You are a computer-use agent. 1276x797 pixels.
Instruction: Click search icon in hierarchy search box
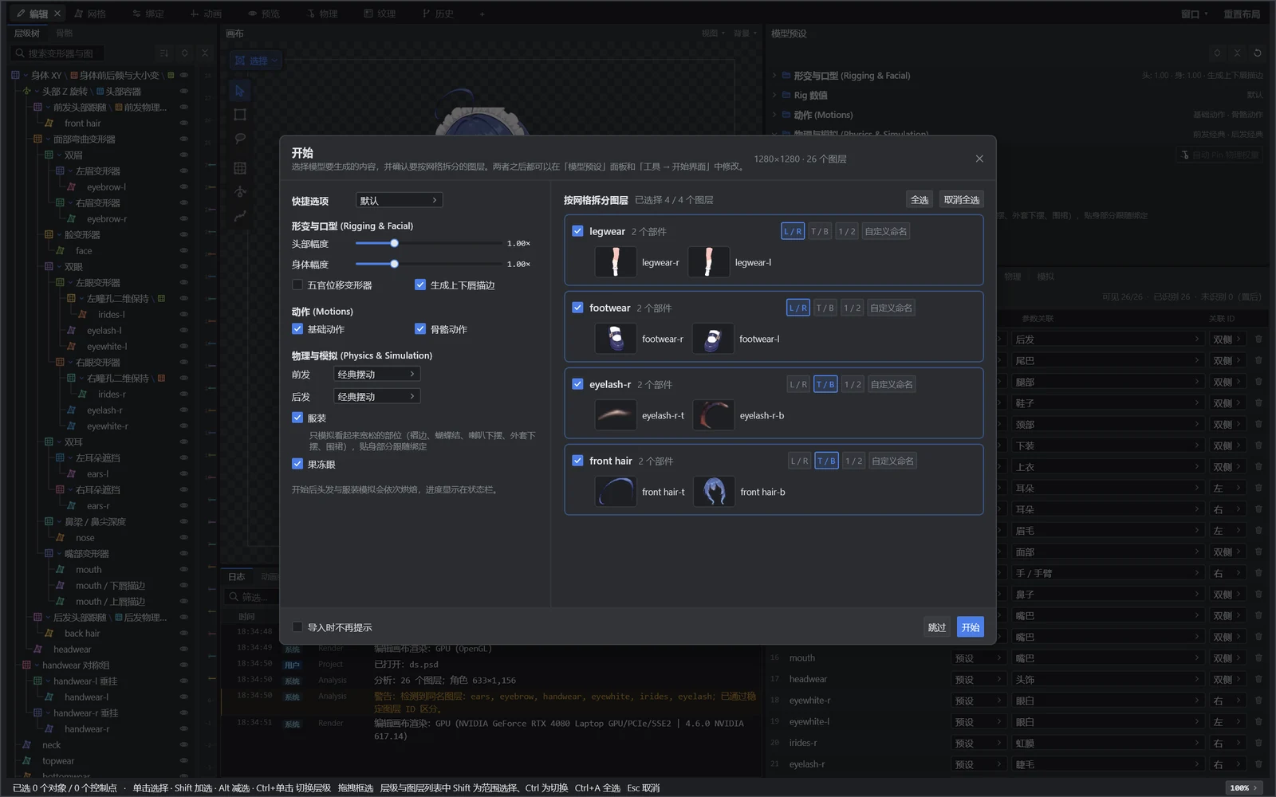tap(20, 53)
